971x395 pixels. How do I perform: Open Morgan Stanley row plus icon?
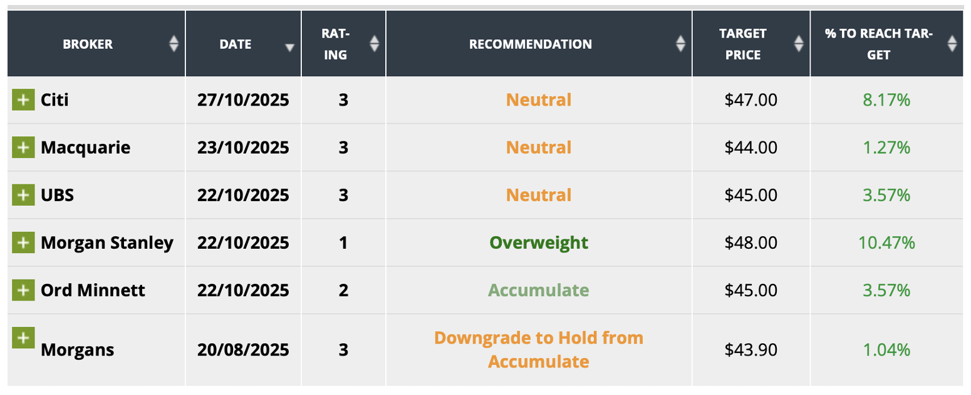[x=23, y=242]
